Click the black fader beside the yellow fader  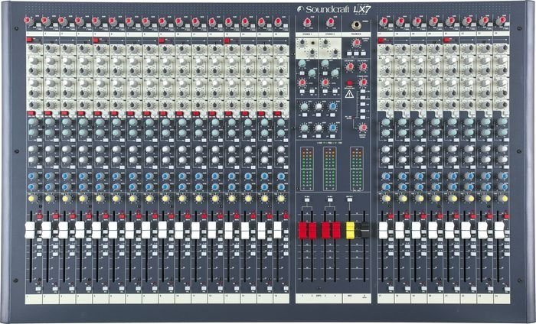pos(364,230)
